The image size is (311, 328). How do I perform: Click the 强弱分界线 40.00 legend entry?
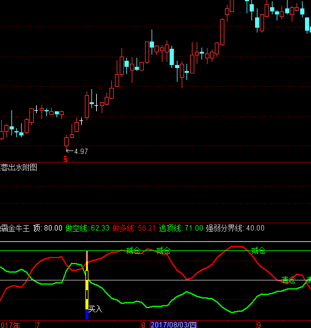[235, 228]
